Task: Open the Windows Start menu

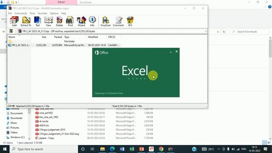Action: [x=5, y=149]
